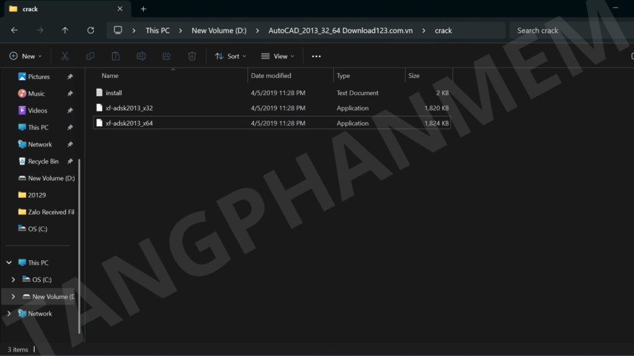Open Recycle Bin from sidebar
The height and width of the screenshot is (356, 634).
(43, 161)
